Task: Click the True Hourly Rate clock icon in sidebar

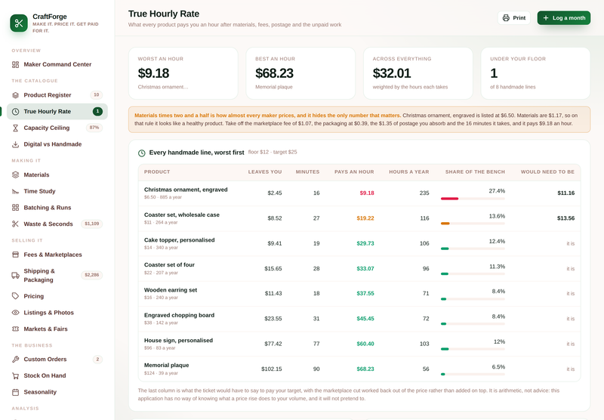Action: pos(15,111)
